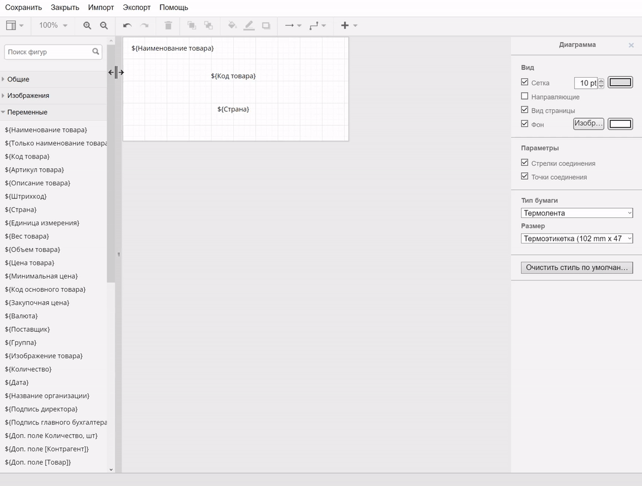
Task: Click the delete trash icon
Action: tap(168, 26)
